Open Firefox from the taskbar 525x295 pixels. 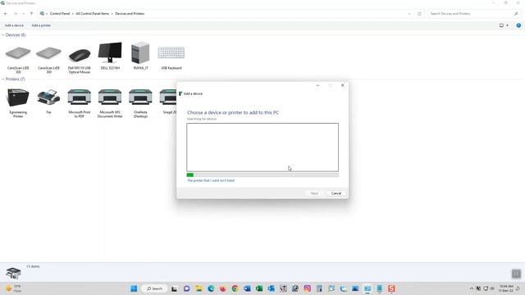pyautogui.click(x=222, y=288)
